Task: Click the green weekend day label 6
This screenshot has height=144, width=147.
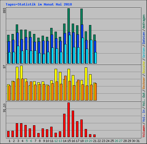Action: 31,141
